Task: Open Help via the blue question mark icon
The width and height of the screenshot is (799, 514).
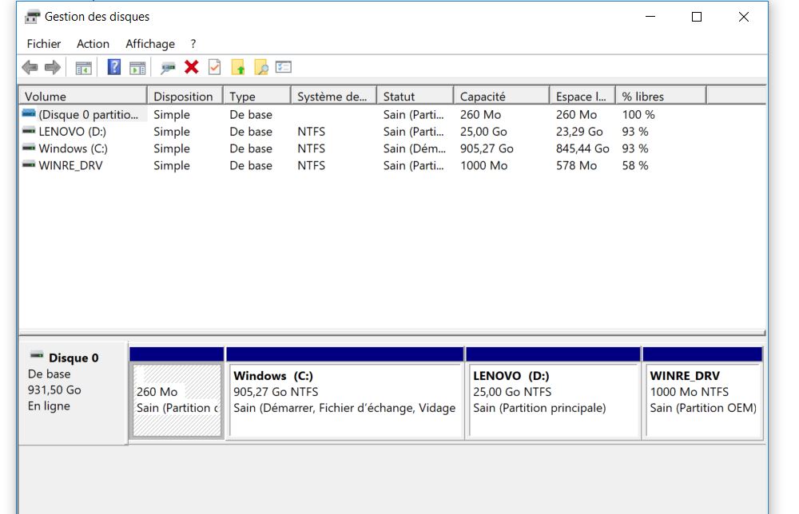Action: click(x=114, y=67)
